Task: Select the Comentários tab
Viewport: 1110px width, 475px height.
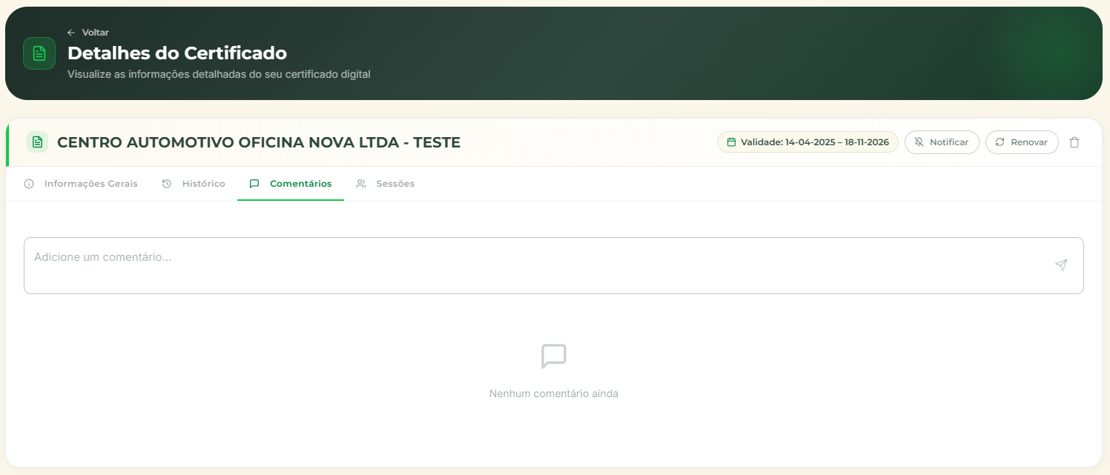Action: pyautogui.click(x=291, y=184)
